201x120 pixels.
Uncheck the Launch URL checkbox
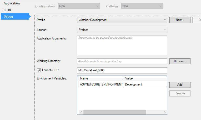(39, 70)
